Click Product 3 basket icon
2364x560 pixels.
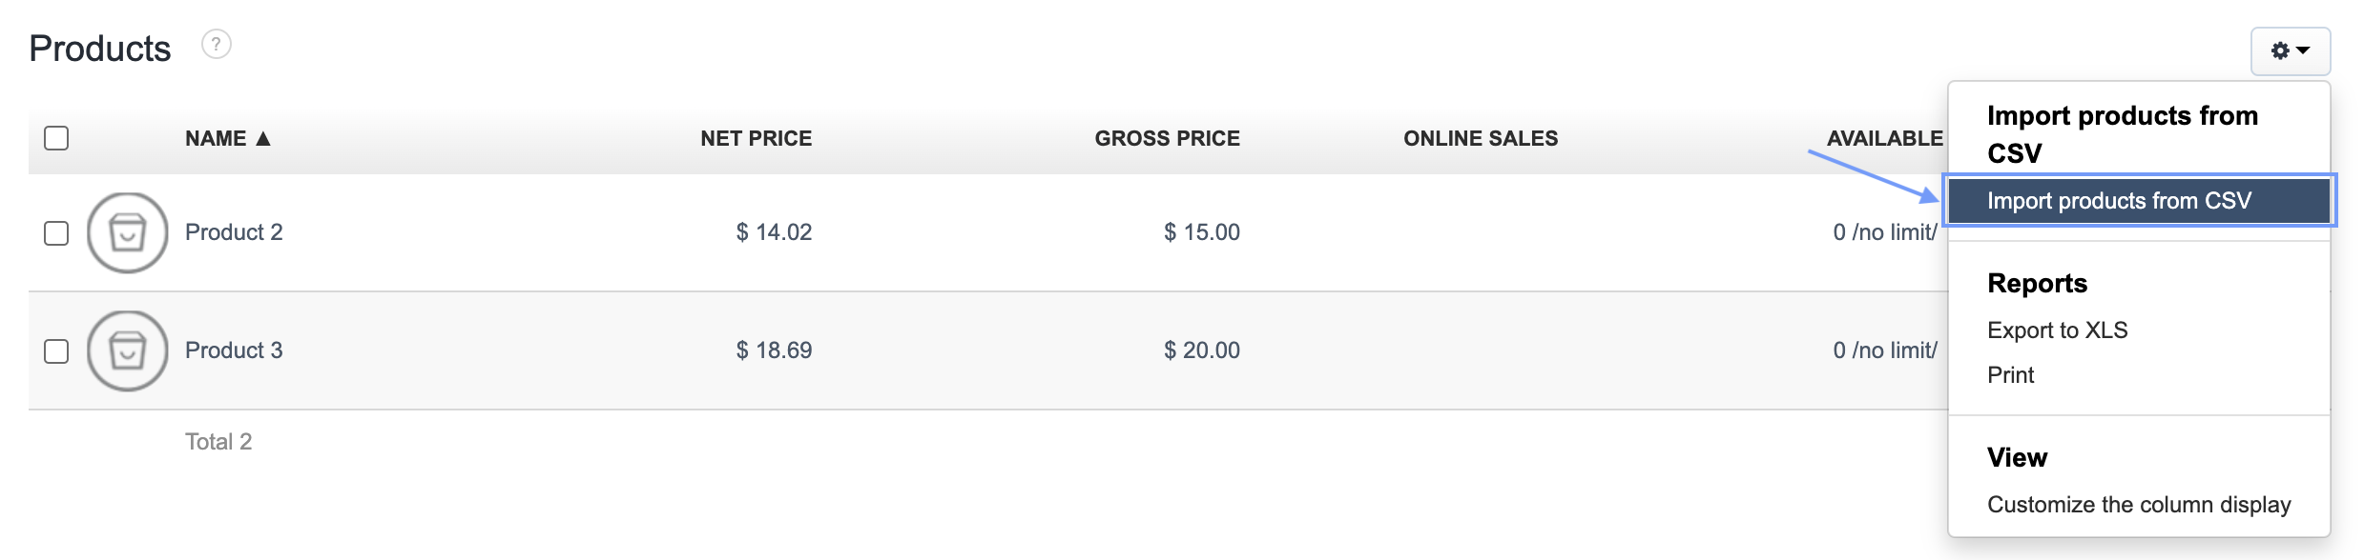[x=127, y=350]
